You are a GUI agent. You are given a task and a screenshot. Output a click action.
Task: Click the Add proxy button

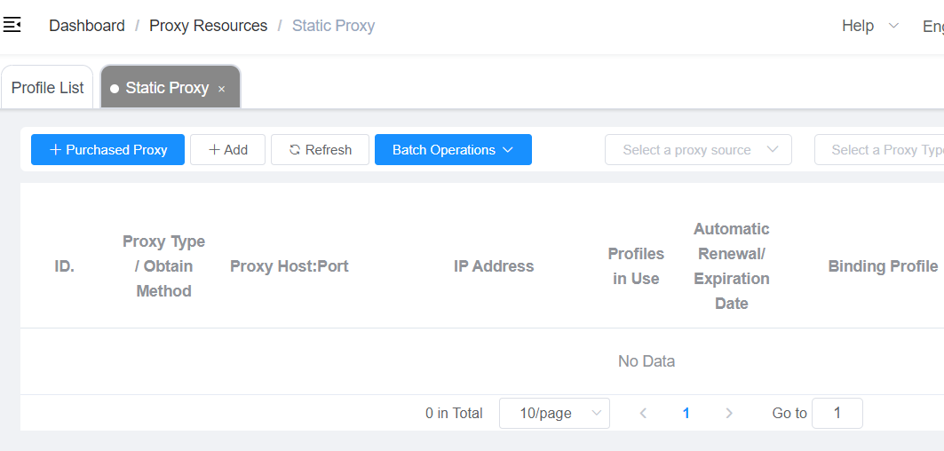(227, 150)
